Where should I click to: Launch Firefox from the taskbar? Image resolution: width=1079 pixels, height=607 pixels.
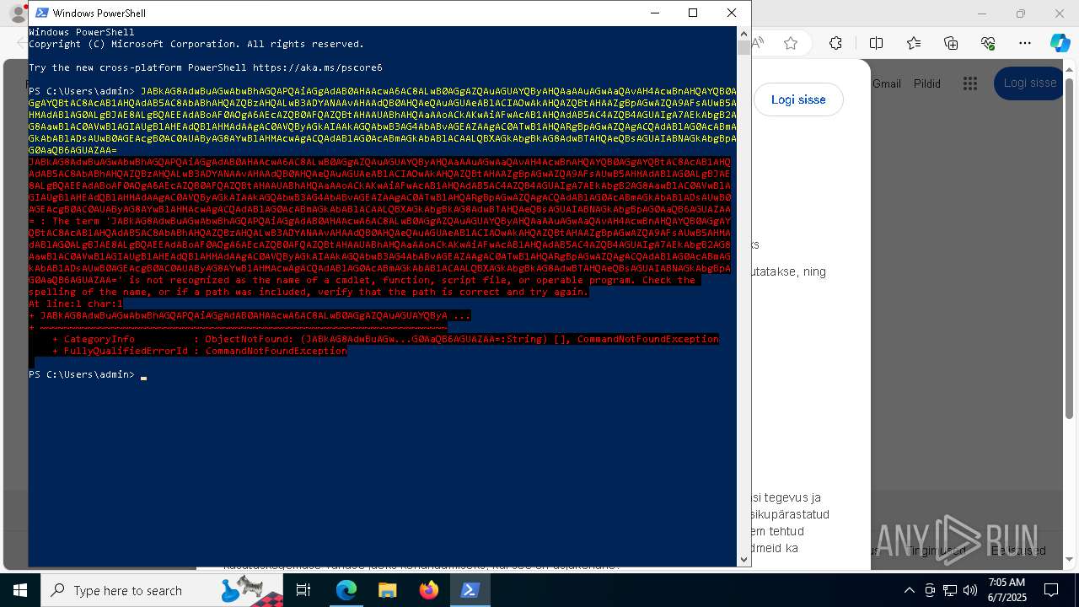[x=429, y=590]
